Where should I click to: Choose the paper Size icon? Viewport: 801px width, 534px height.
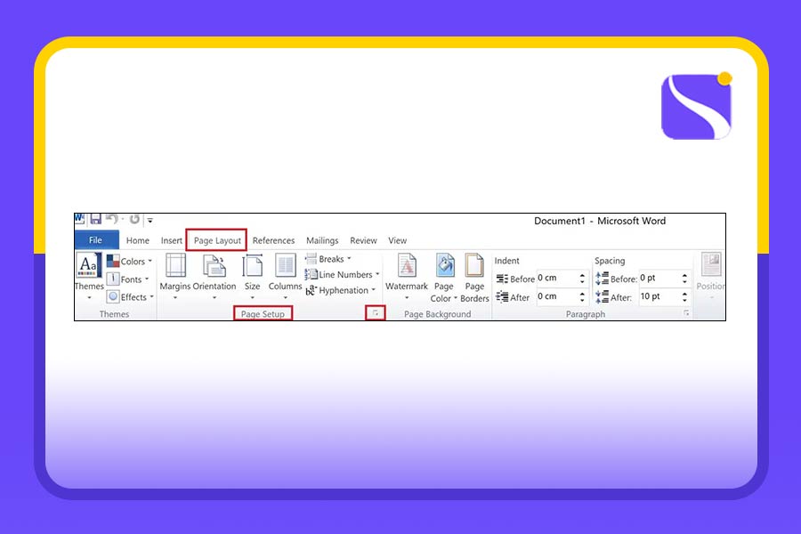(x=253, y=266)
